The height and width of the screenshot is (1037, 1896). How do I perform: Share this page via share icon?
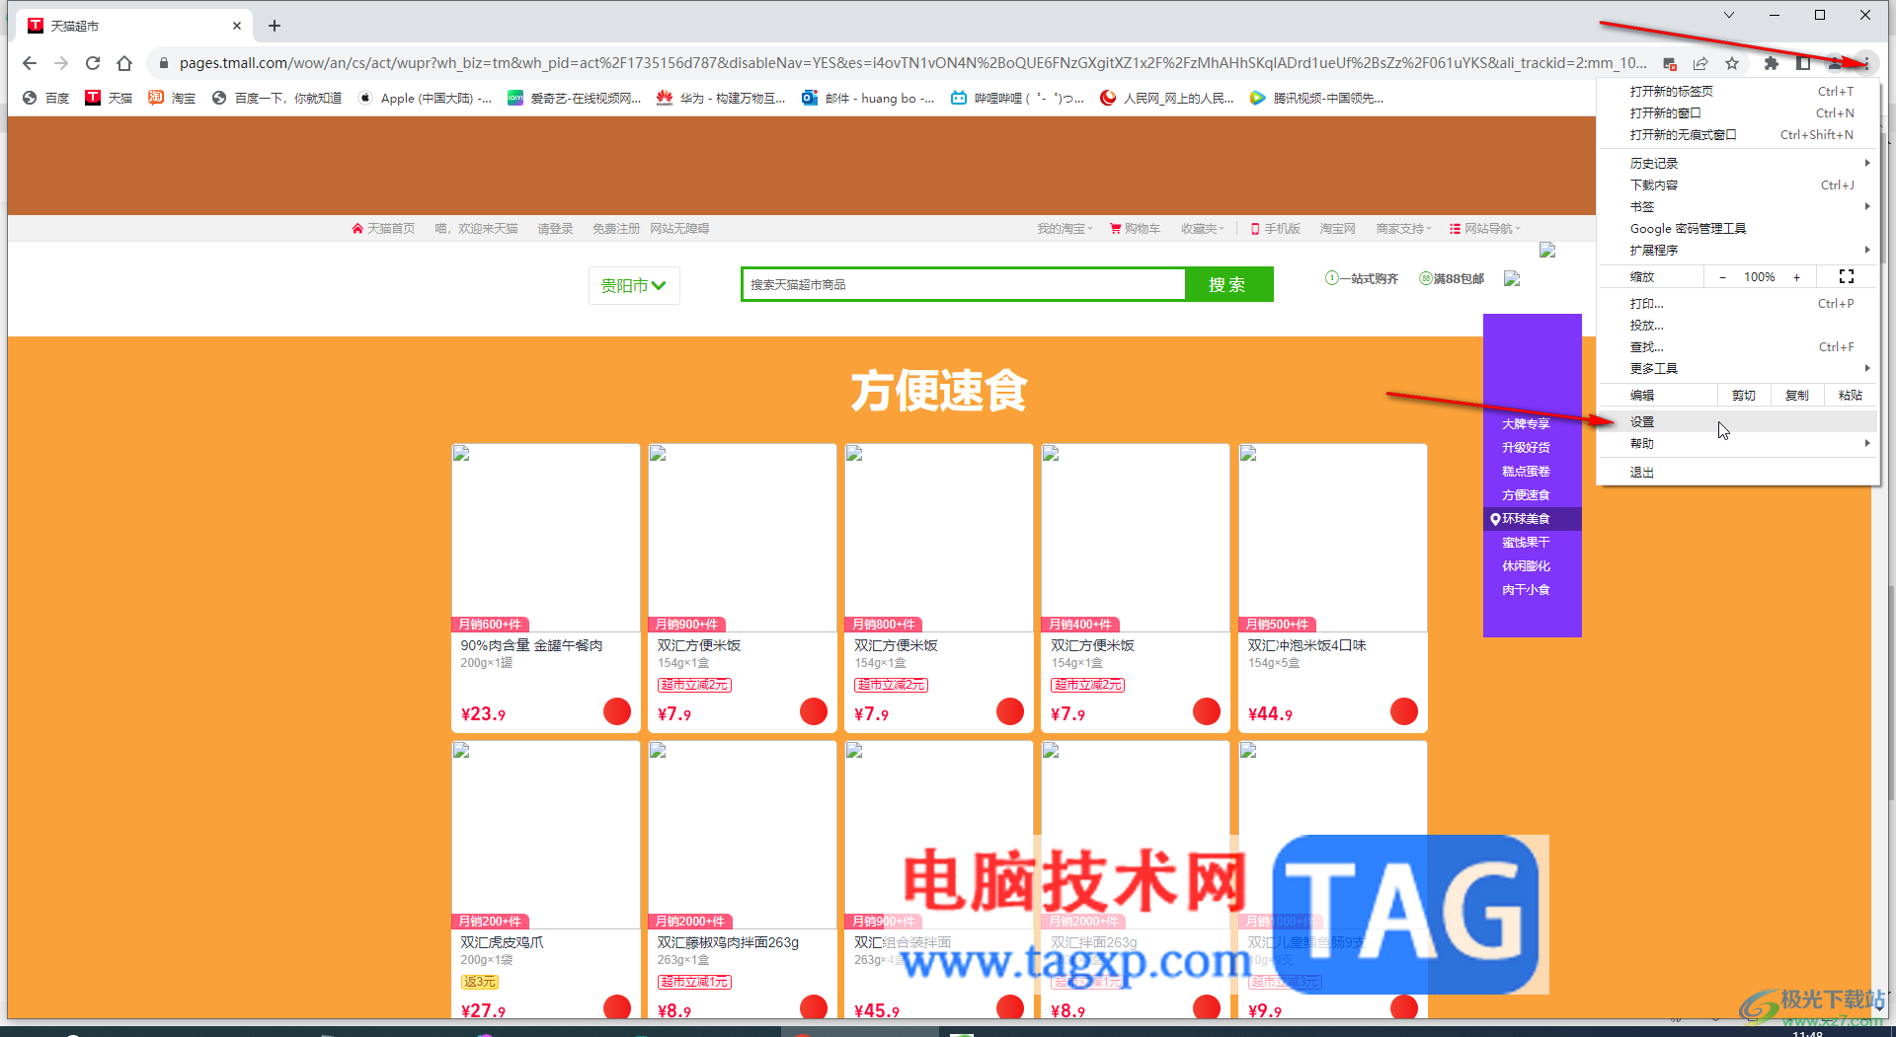pos(1700,63)
